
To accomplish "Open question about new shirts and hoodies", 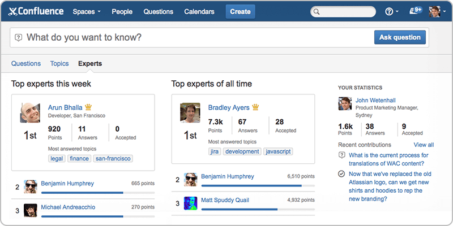I will pyautogui.click(x=390, y=186).
